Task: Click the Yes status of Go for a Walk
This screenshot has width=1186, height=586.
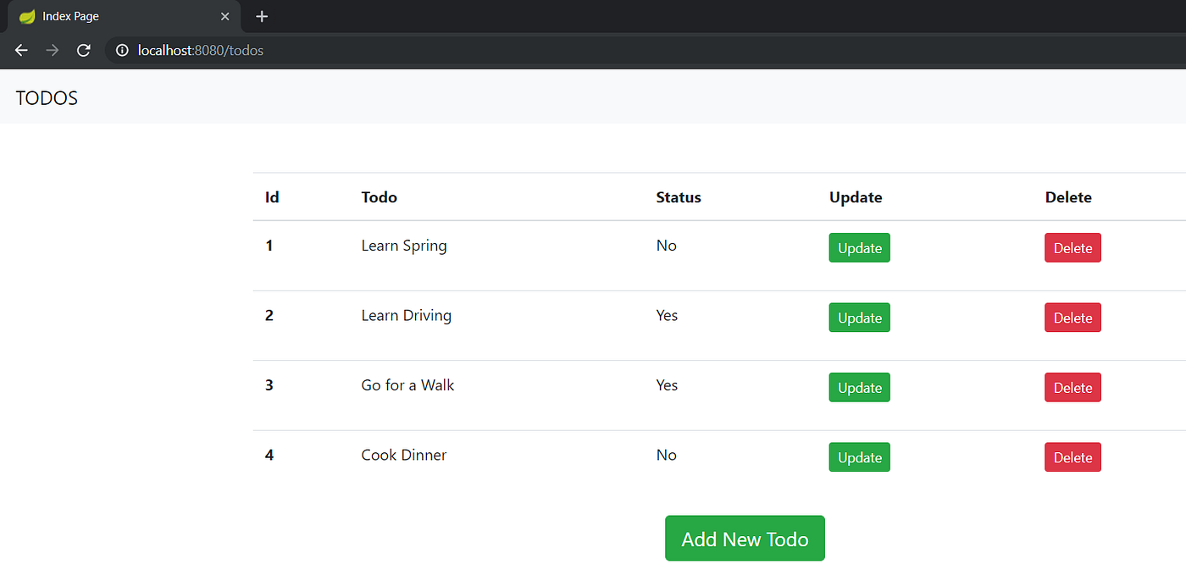Action: click(667, 385)
